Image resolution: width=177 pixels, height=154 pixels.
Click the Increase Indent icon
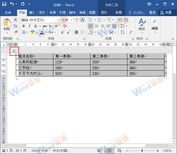pos(126,20)
